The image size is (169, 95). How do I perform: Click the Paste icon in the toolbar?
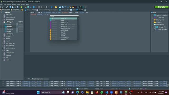[x=13, y=7]
